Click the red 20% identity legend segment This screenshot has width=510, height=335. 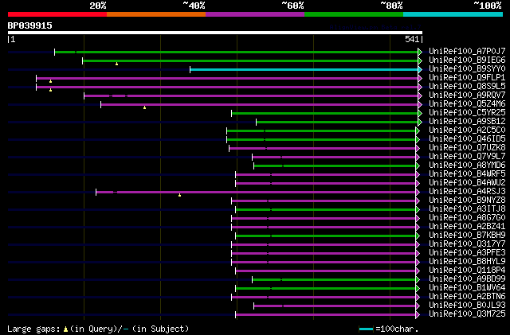pyautogui.click(x=57, y=14)
